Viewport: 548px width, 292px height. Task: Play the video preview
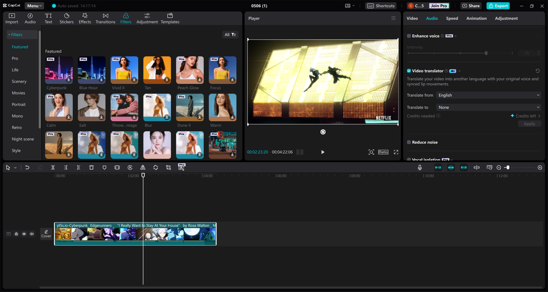coord(323,152)
